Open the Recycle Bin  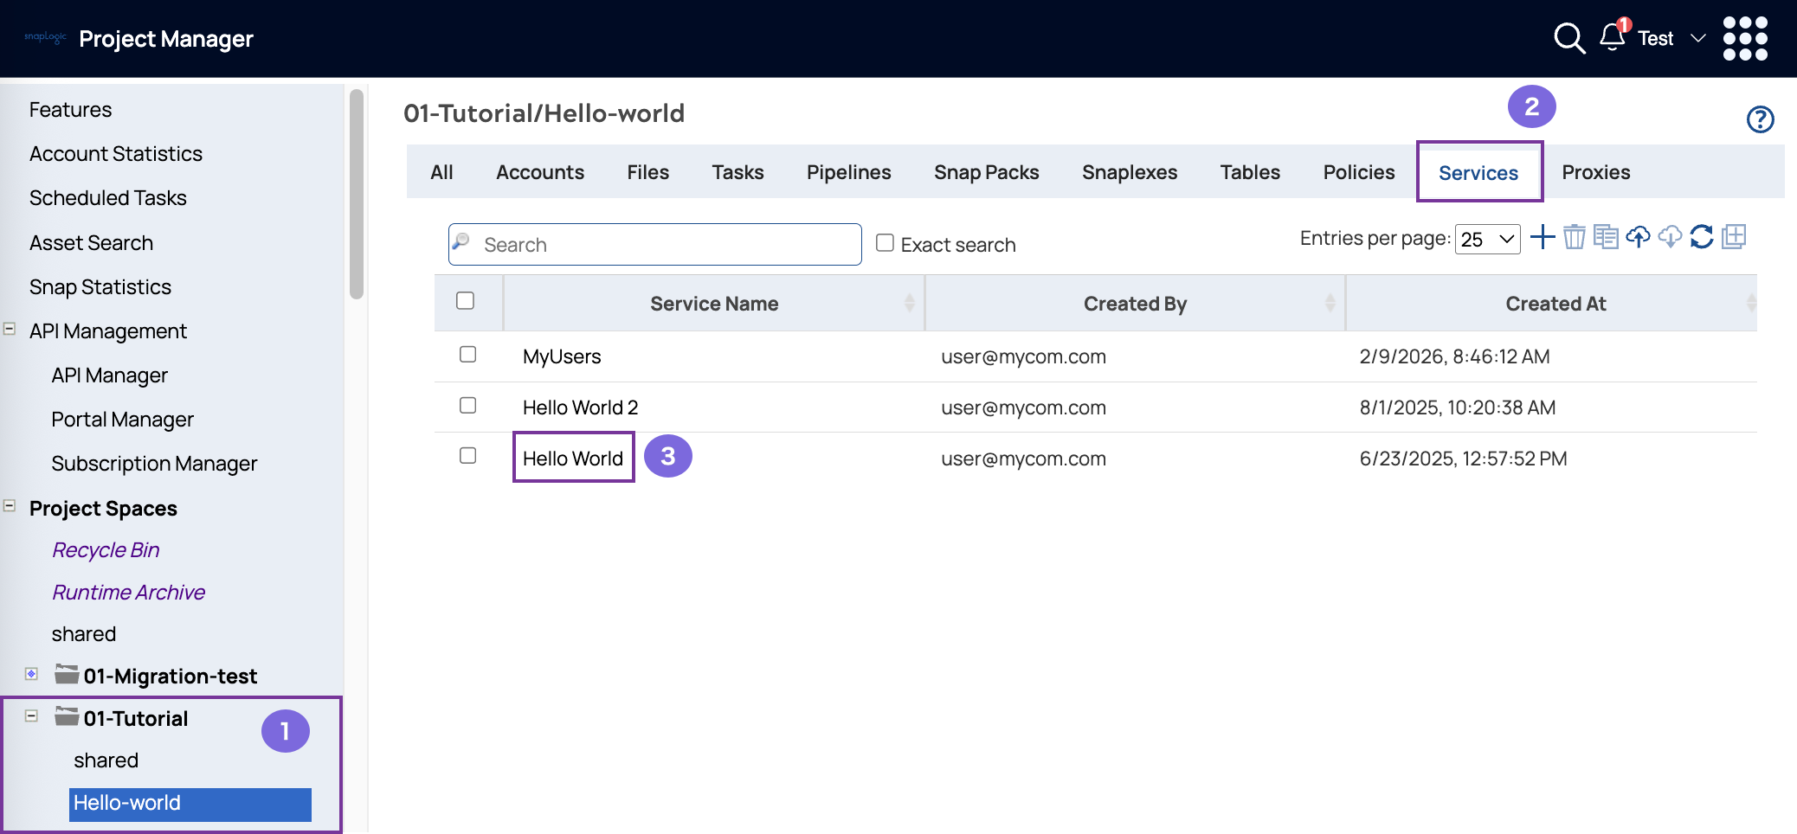point(106,550)
